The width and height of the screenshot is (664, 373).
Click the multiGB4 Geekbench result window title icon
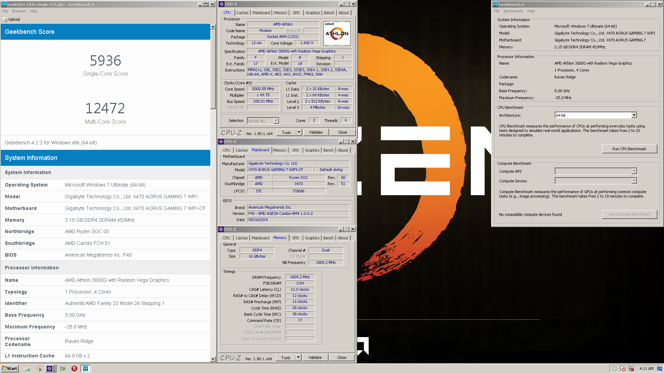point(4,4)
